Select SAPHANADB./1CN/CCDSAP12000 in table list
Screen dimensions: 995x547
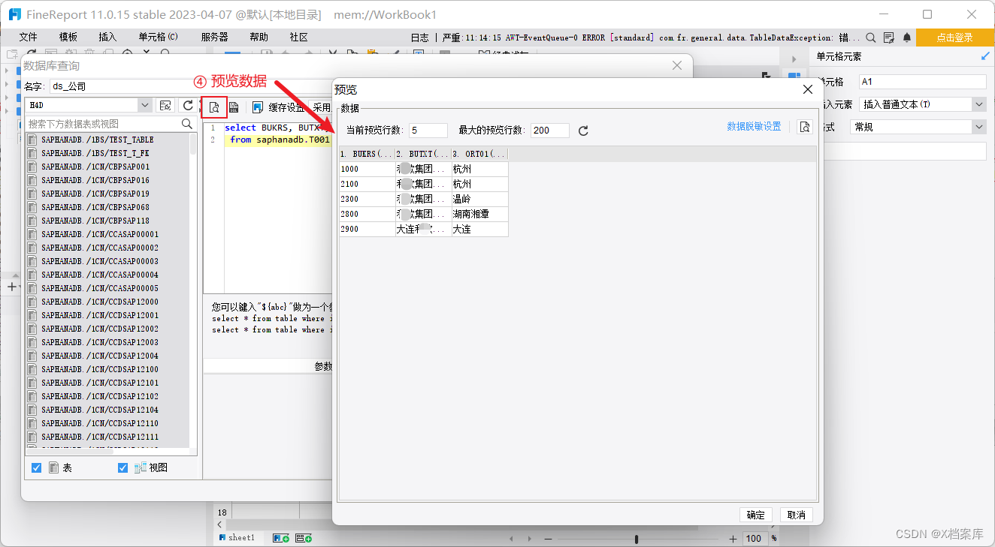[99, 302]
